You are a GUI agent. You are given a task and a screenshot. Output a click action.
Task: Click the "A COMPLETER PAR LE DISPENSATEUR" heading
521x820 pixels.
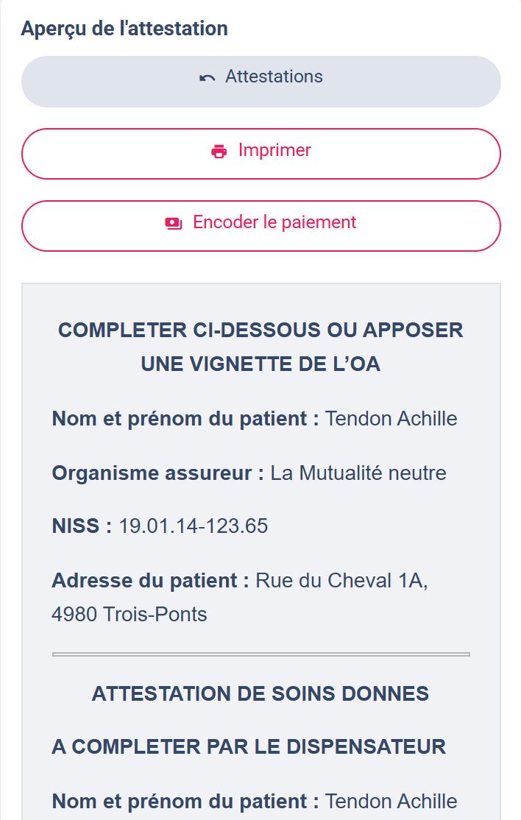pos(249,746)
